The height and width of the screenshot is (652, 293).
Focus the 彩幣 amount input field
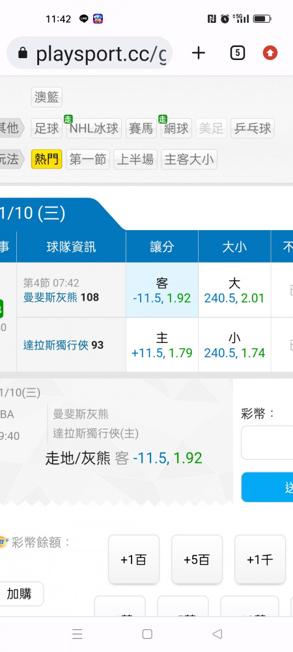pyautogui.click(x=267, y=443)
